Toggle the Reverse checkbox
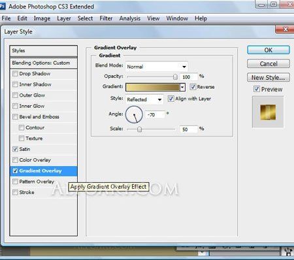This screenshot has height=260, width=294. pyautogui.click(x=193, y=87)
